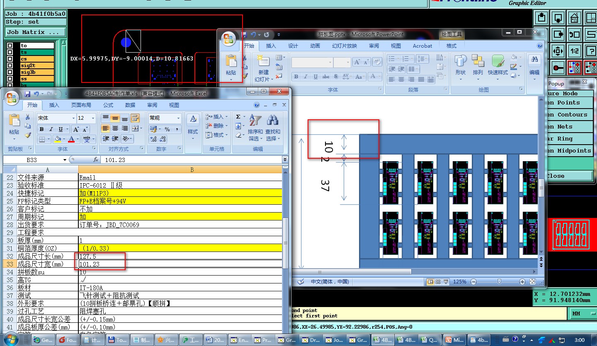Open Excel 格式 cells dropdown
597x346 pixels.
pos(217,135)
